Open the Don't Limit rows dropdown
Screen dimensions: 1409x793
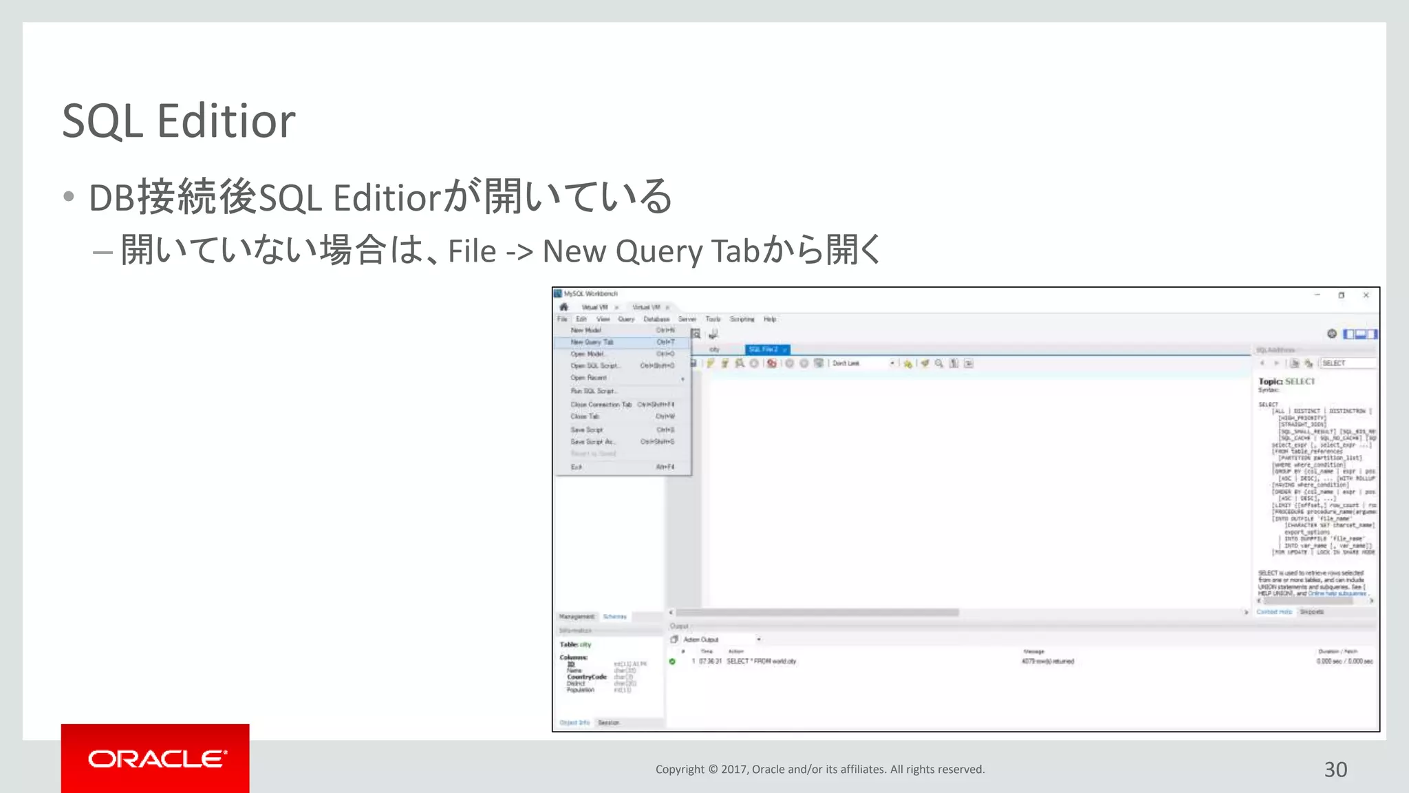point(863,363)
